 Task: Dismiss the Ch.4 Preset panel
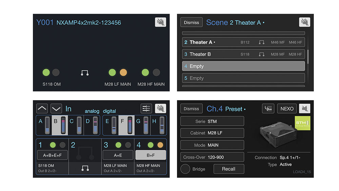[x=191, y=109]
